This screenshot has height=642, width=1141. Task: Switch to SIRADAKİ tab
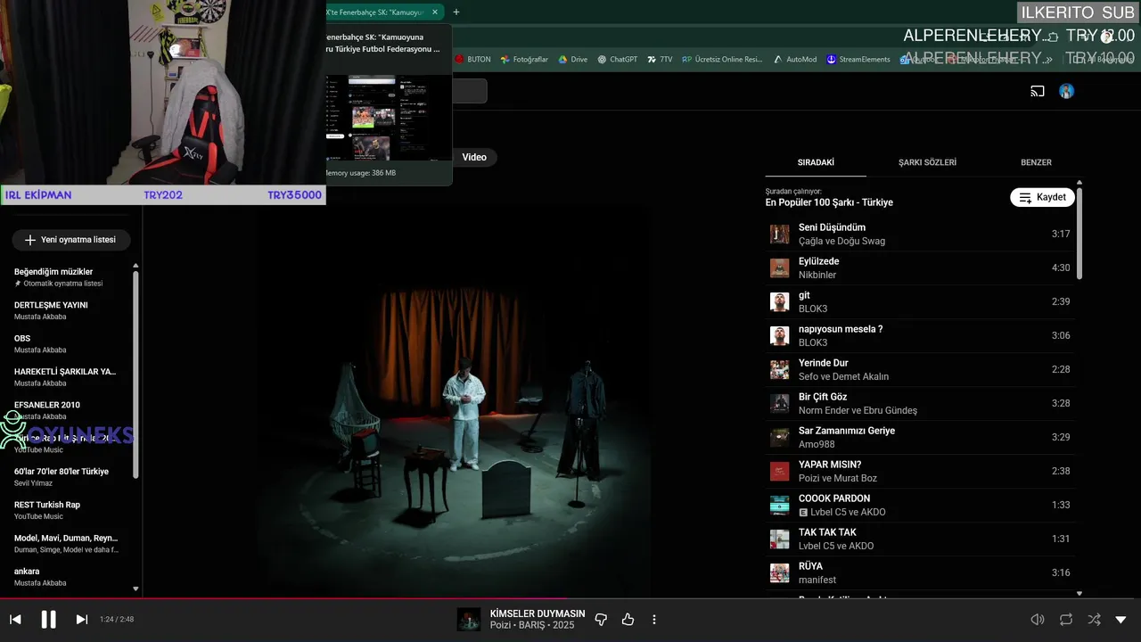(x=816, y=162)
